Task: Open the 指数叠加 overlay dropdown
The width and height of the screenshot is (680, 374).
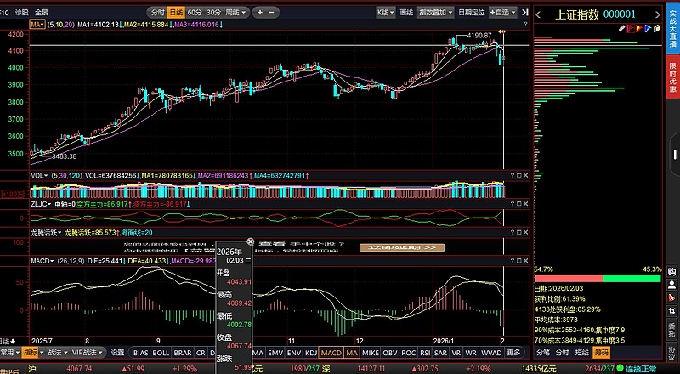Action: [436, 13]
